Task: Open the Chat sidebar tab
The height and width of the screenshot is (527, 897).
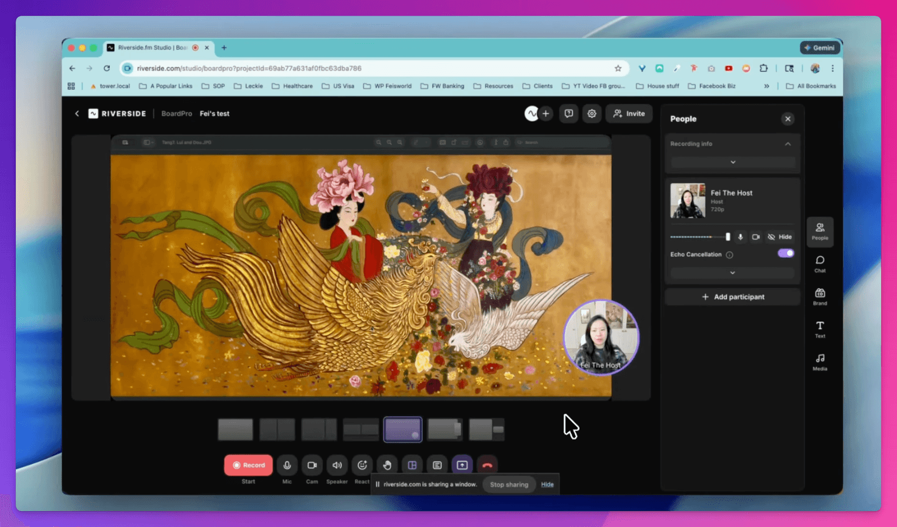Action: [x=820, y=264]
